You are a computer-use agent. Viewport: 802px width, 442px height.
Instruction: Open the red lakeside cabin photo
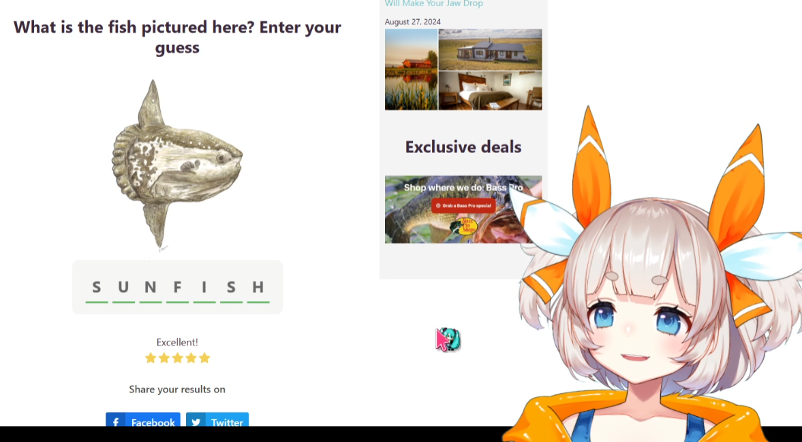tap(412, 69)
